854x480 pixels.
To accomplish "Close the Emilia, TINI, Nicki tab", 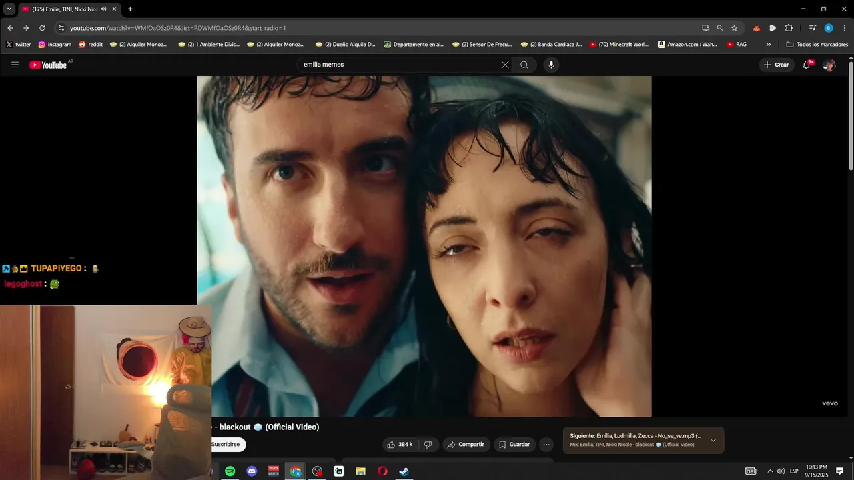I will coord(114,9).
